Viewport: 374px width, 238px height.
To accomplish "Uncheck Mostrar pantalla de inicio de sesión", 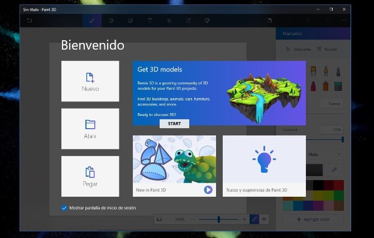I will (64, 208).
